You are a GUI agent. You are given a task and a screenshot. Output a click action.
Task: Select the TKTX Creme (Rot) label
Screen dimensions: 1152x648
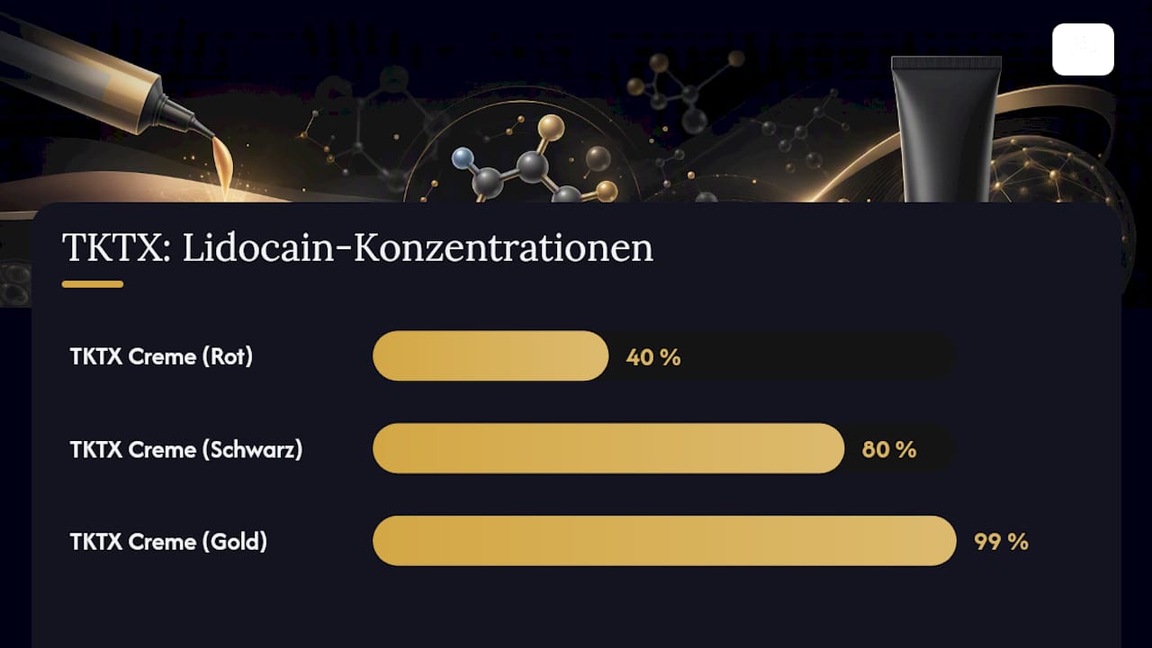click(x=161, y=356)
